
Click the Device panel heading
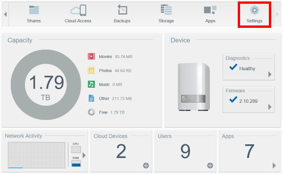coord(180,40)
